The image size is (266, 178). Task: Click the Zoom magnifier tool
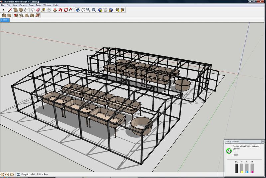pos(88,10)
